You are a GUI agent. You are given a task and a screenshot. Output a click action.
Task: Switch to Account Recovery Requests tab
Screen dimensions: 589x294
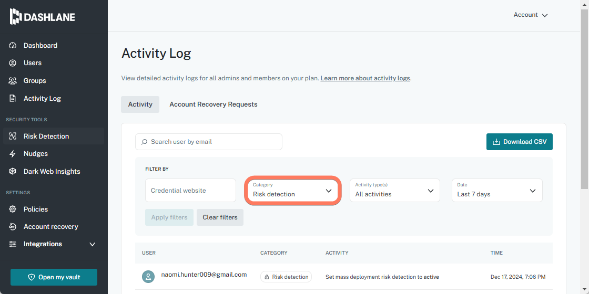click(213, 104)
